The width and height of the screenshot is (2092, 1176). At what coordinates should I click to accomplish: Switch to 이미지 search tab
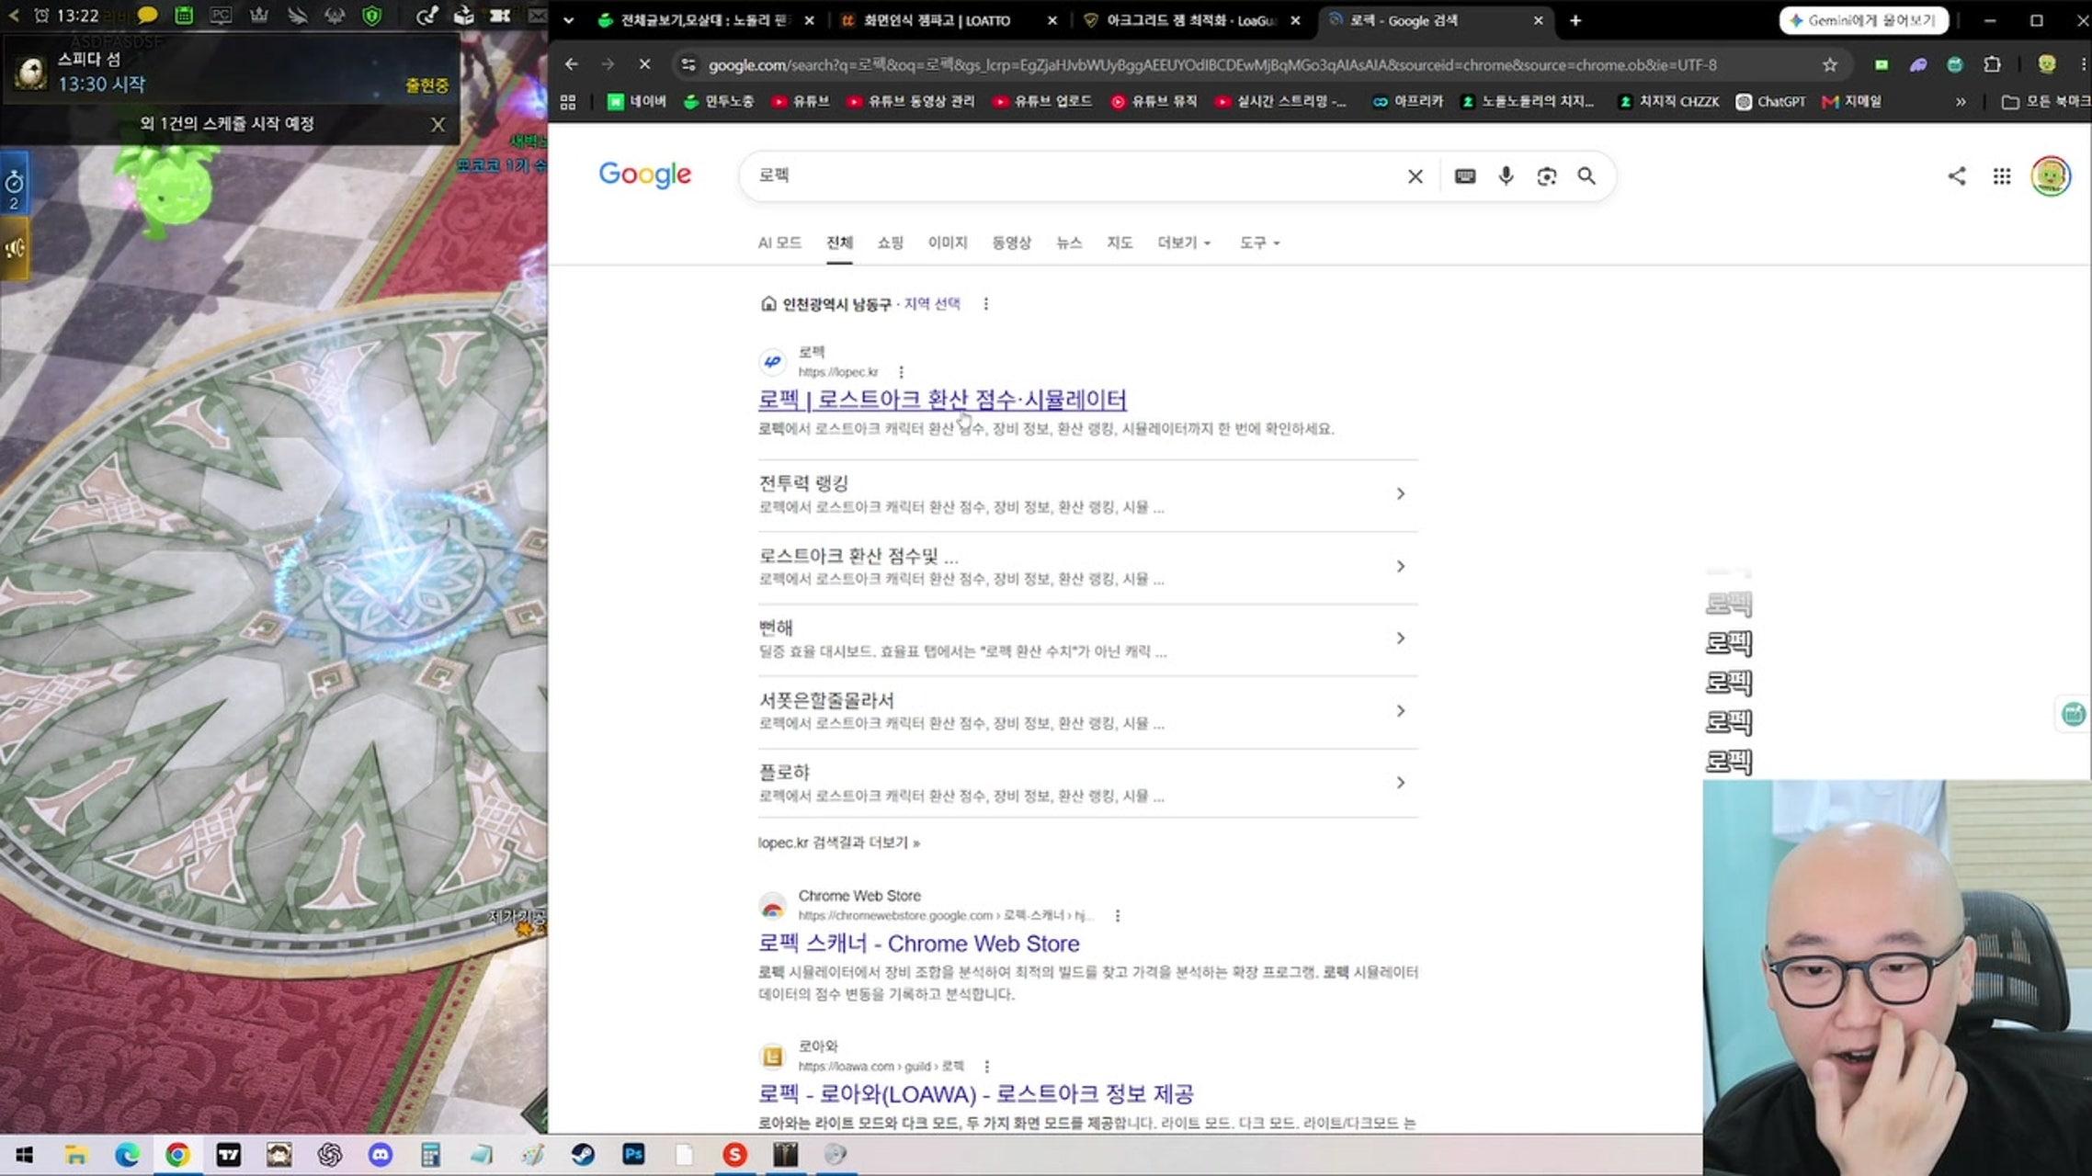click(948, 243)
